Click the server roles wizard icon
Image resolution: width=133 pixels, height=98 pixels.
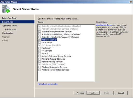point(6,9)
